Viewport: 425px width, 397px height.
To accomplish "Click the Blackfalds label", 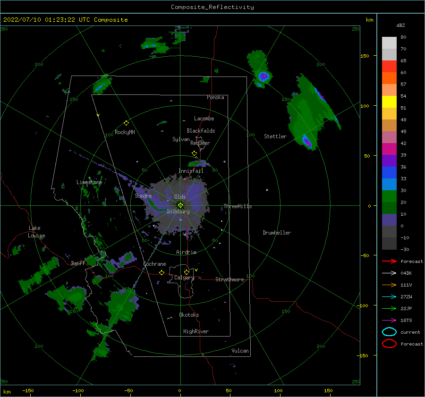I will 201,131.
